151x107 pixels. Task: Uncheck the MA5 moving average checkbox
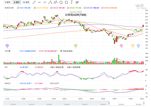tap(18, 8)
